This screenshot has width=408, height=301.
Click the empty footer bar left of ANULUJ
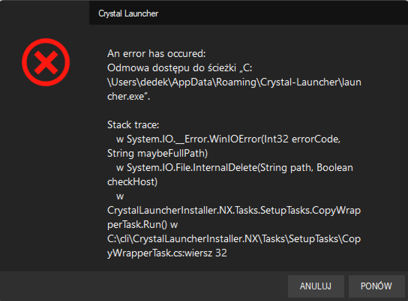point(142,286)
